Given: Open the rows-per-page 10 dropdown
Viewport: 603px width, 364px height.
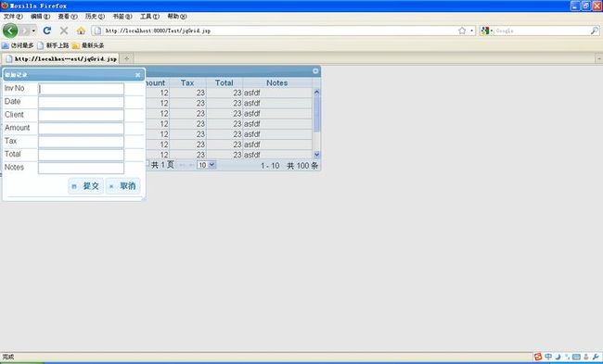Looking at the screenshot, I should coord(206,165).
